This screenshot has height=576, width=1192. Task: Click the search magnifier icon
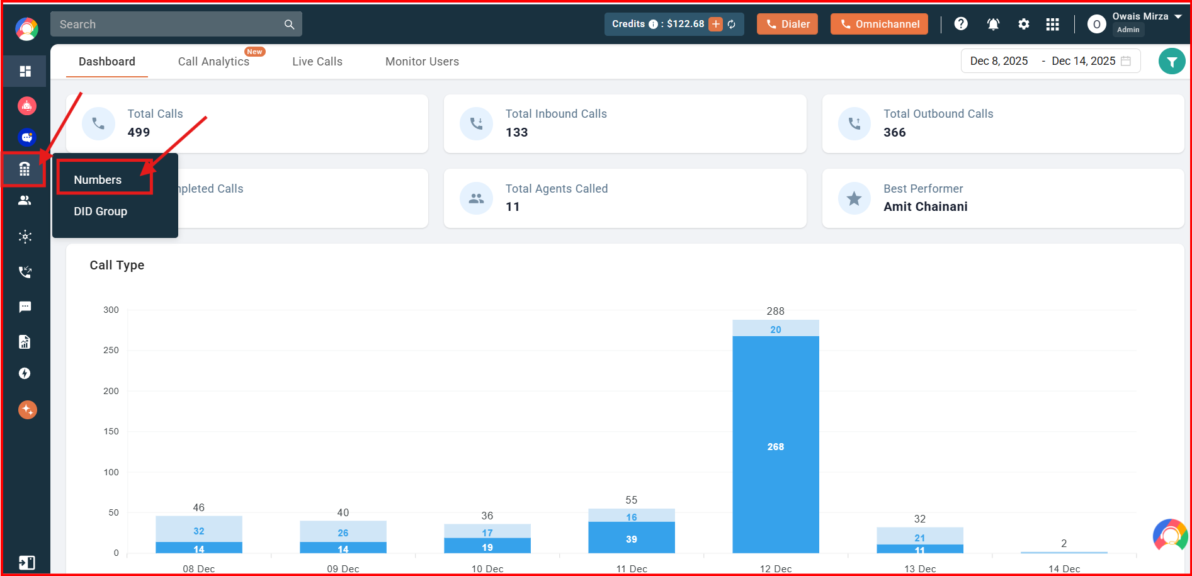[x=289, y=25]
